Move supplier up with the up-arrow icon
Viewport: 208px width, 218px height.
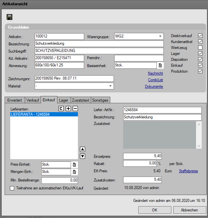pos(83,149)
